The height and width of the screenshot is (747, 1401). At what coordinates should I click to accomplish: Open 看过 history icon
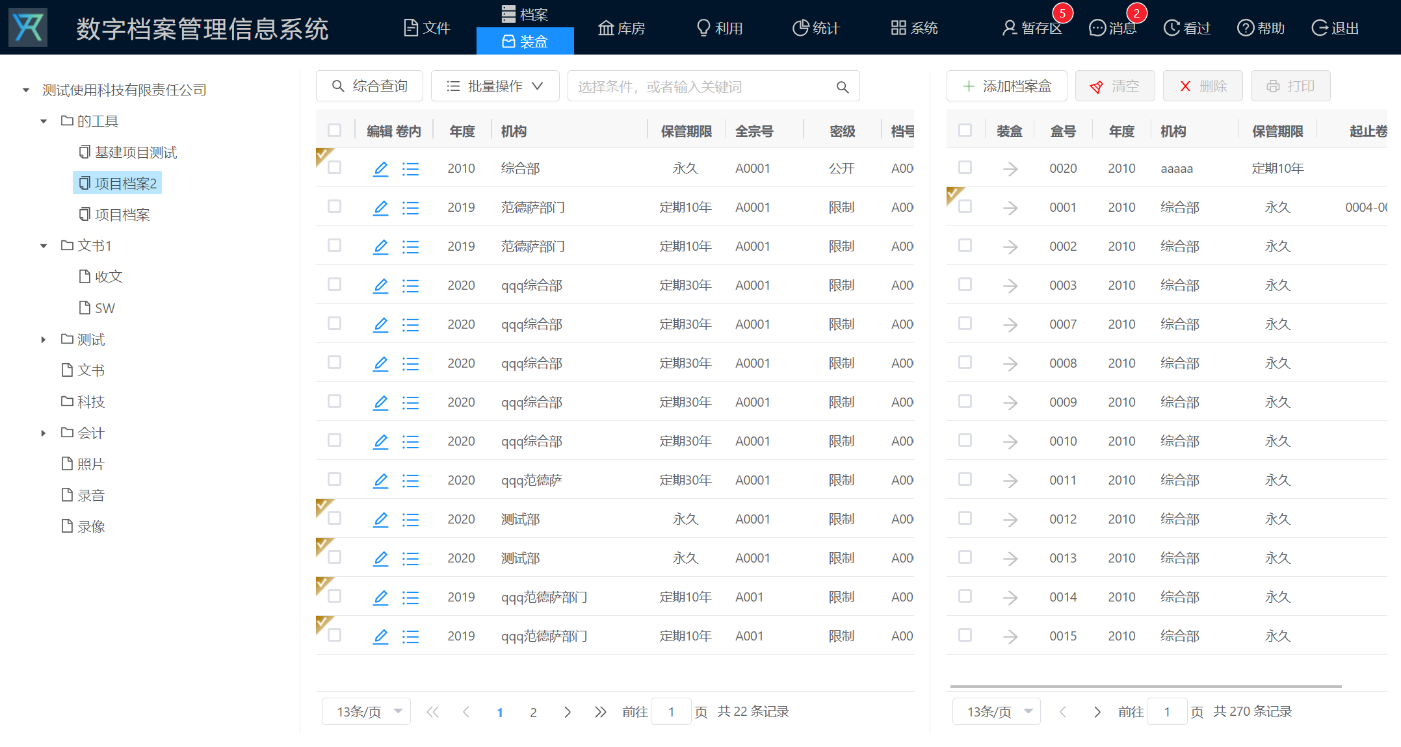pyautogui.click(x=1171, y=28)
